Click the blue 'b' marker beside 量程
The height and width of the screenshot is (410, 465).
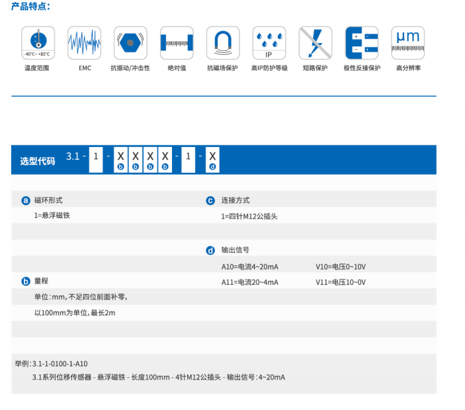pyautogui.click(x=26, y=282)
